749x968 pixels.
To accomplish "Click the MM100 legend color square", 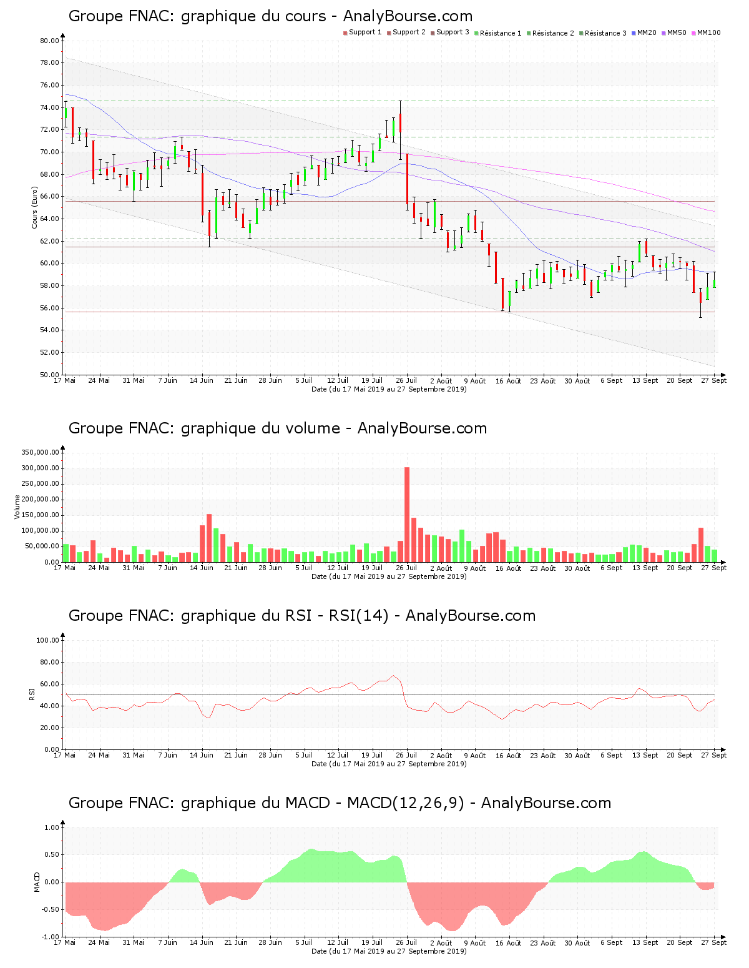I will click(693, 33).
